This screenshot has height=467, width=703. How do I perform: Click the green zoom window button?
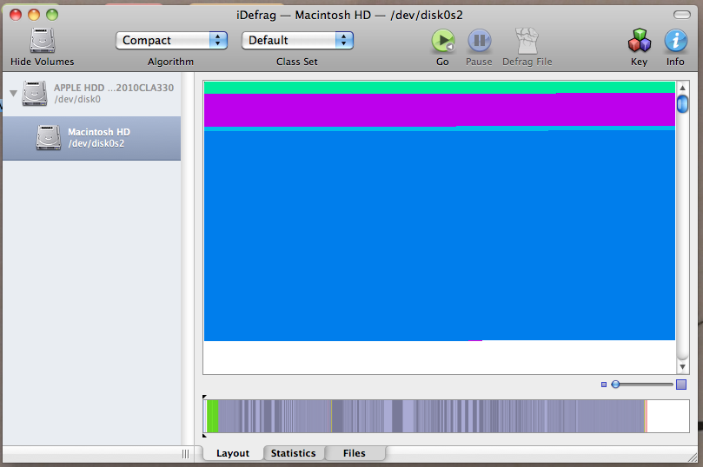click(52, 15)
